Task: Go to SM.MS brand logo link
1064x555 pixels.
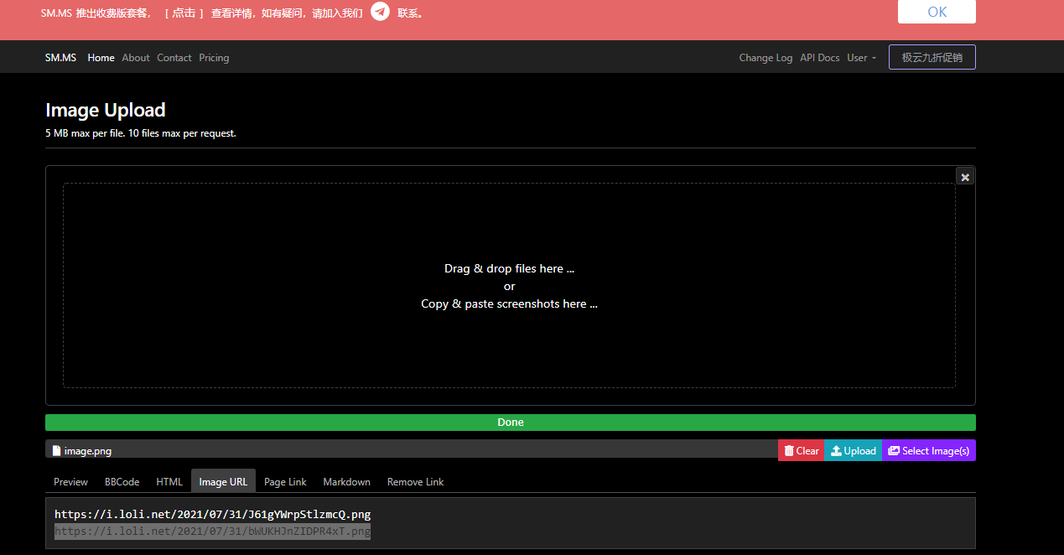Action: point(60,58)
